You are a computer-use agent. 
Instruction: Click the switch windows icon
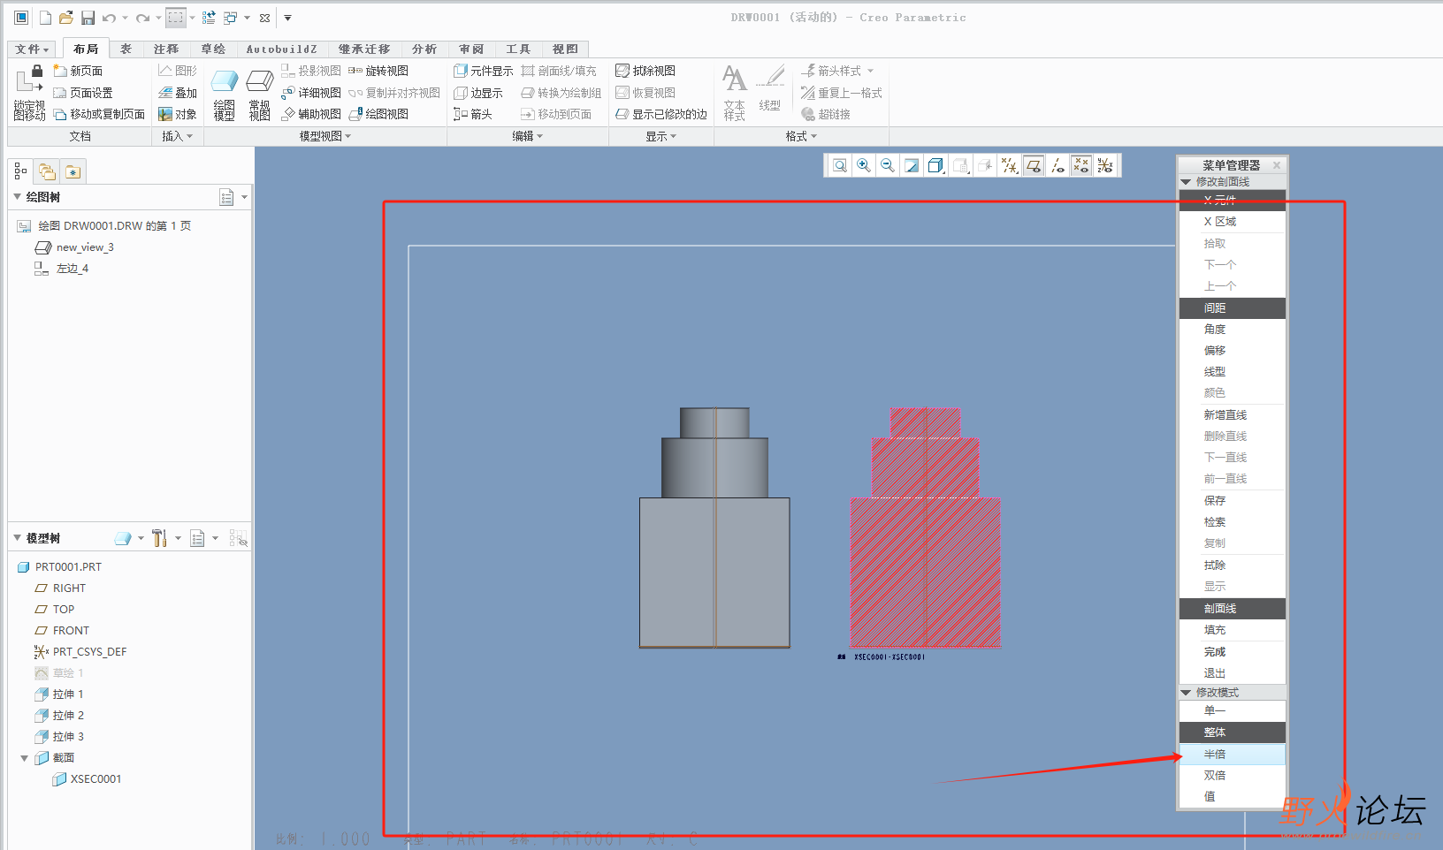pos(231,18)
